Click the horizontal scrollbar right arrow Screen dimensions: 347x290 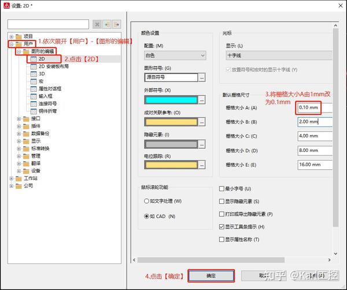329,260
